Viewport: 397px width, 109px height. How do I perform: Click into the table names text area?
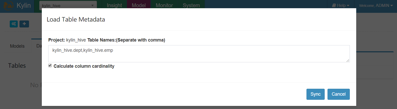pyautogui.click(x=199, y=54)
